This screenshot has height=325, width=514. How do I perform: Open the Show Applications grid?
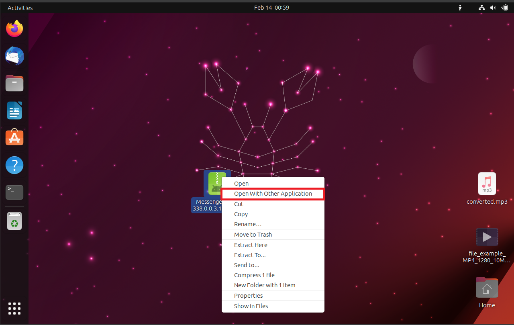pos(14,309)
